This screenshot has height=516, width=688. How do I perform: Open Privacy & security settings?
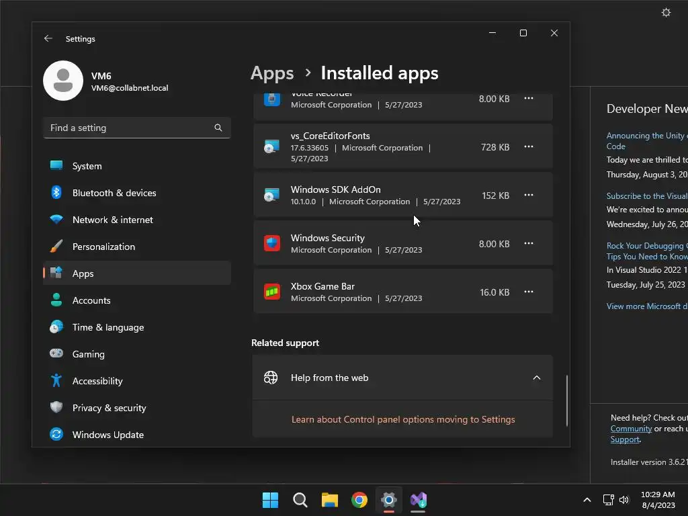point(137,408)
